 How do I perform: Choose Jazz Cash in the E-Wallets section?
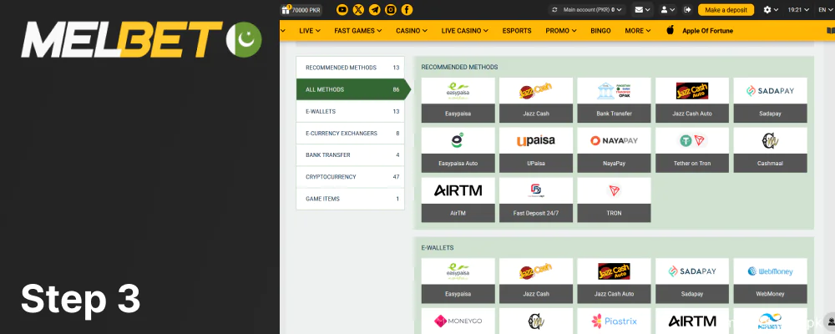coord(536,281)
